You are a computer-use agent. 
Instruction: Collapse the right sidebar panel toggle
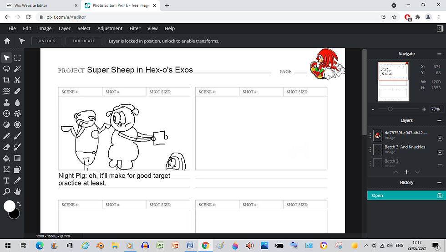(x=440, y=28)
